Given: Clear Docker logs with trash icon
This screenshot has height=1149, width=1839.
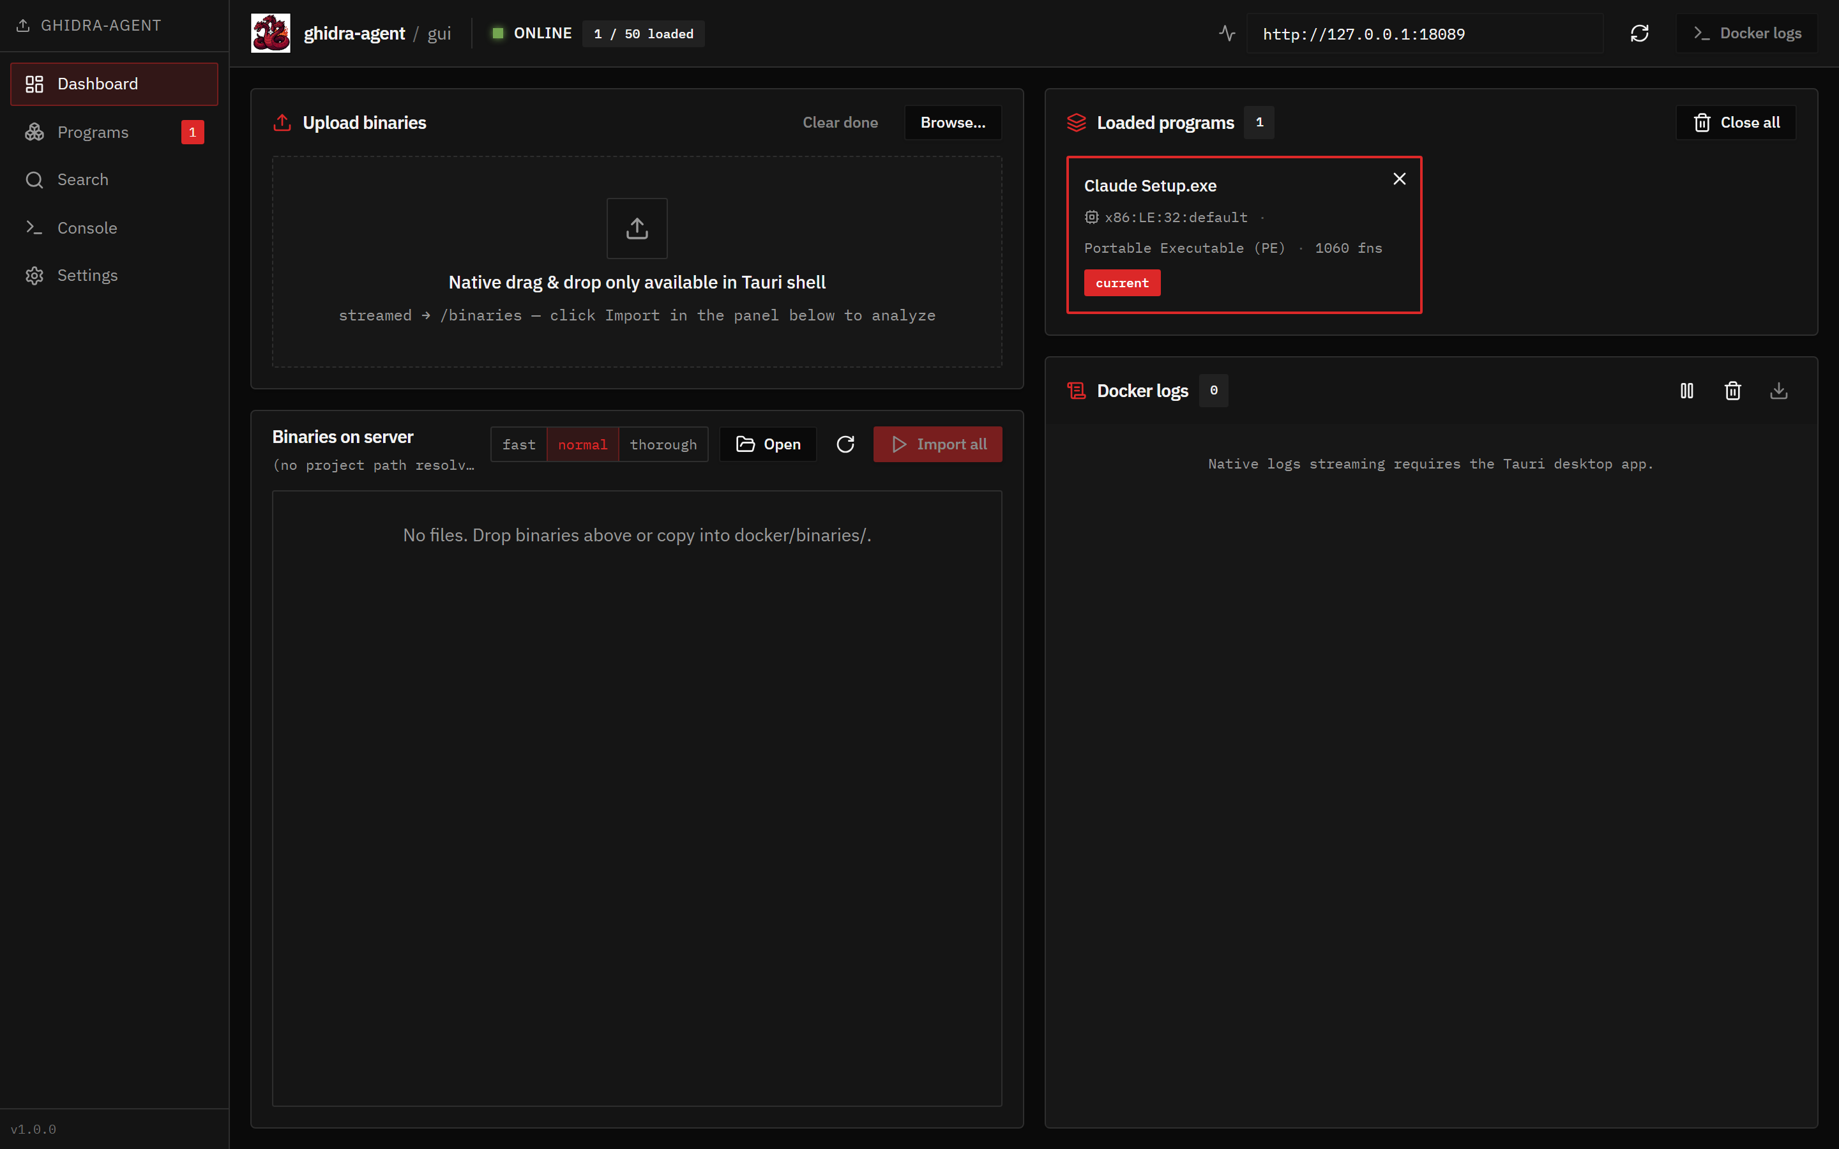Looking at the screenshot, I should pyautogui.click(x=1732, y=391).
